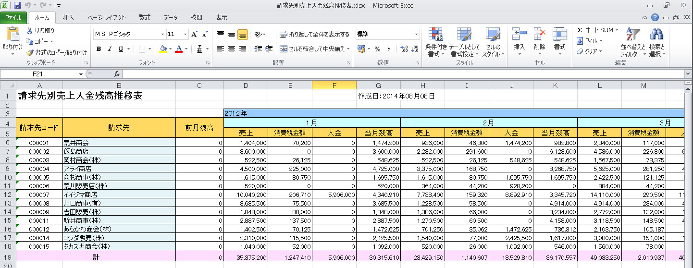693x268 pixels.
Task: Click the insert function fx icon
Action: (116, 74)
